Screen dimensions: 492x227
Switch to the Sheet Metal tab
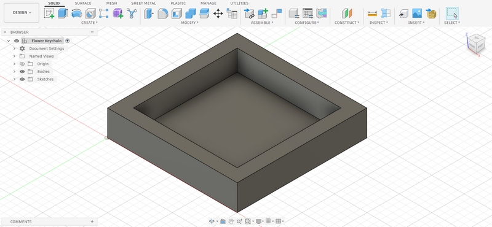point(143,3)
